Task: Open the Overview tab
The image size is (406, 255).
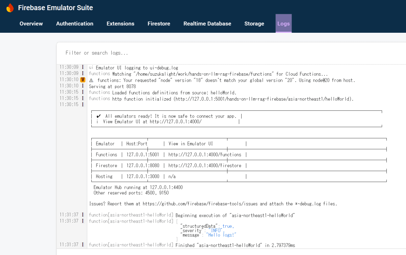Action: tap(31, 24)
